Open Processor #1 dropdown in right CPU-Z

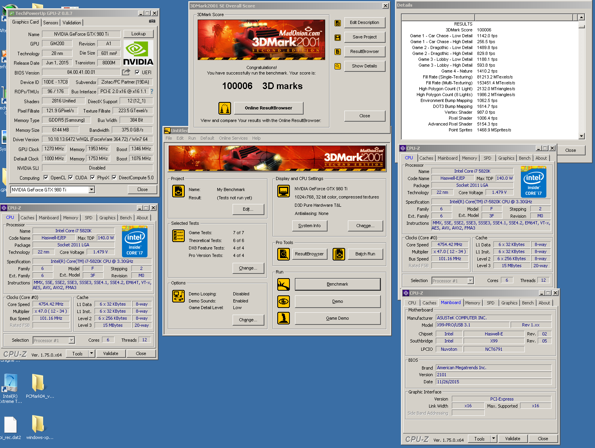click(x=471, y=280)
